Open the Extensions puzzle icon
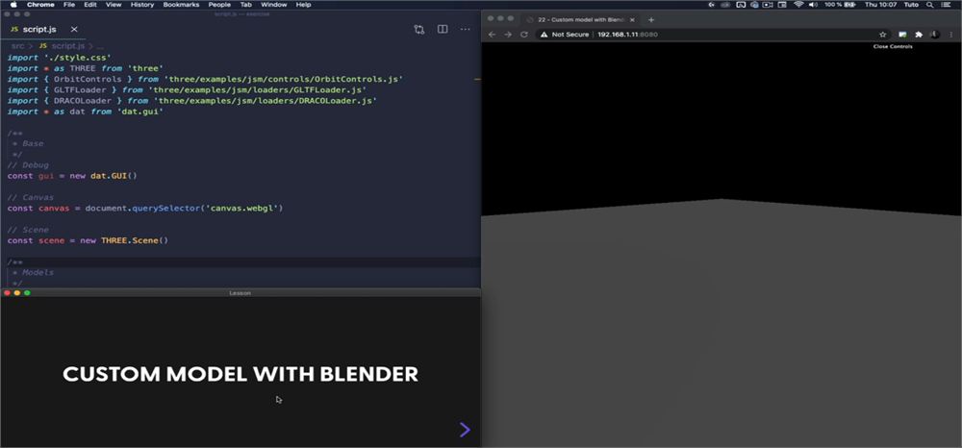The image size is (962, 448). (919, 35)
